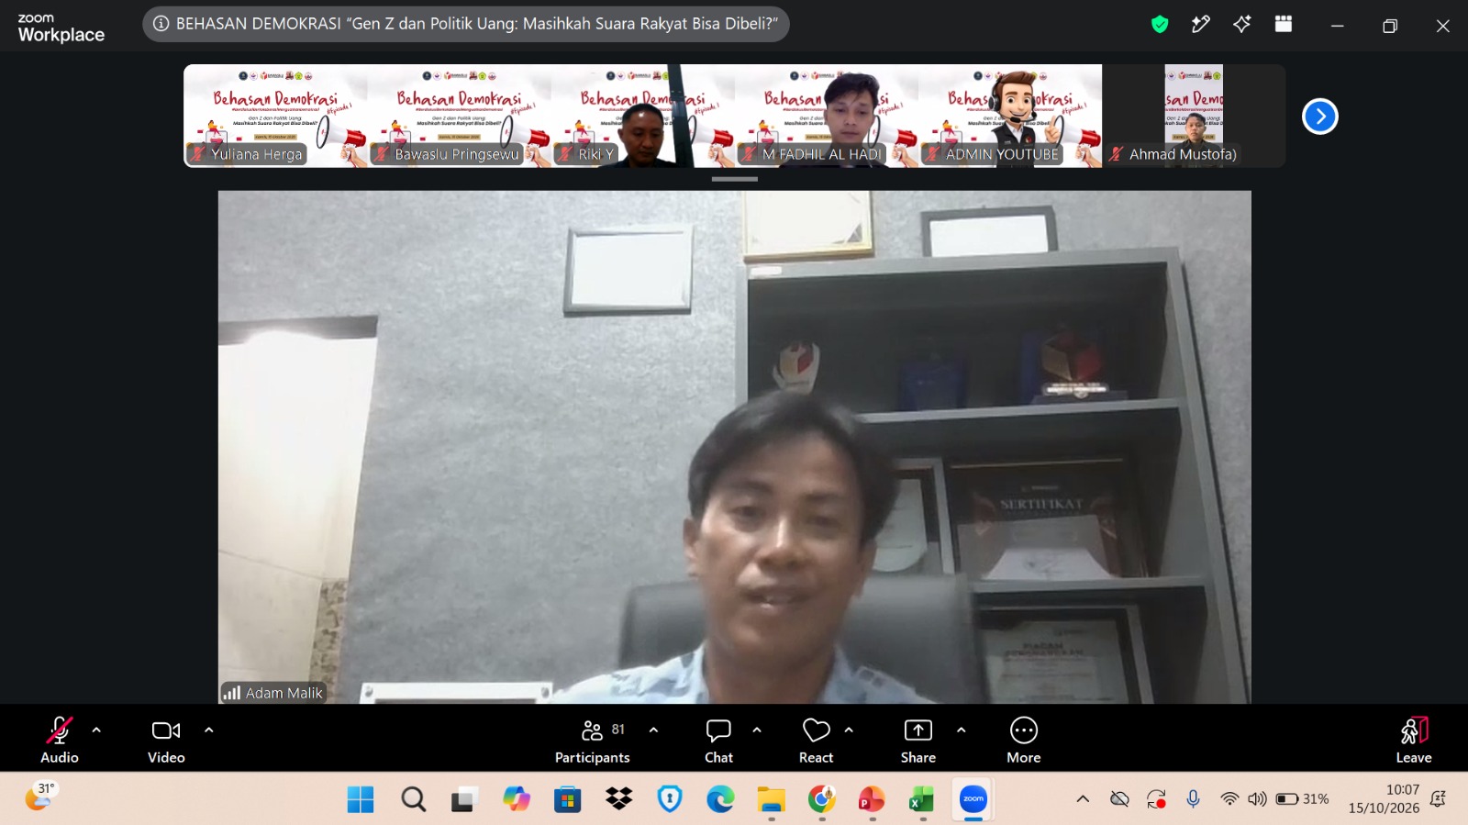Click the Share screen button

tap(918, 740)
